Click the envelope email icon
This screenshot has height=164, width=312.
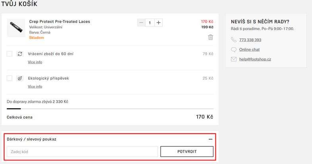(x=234, y=59)
